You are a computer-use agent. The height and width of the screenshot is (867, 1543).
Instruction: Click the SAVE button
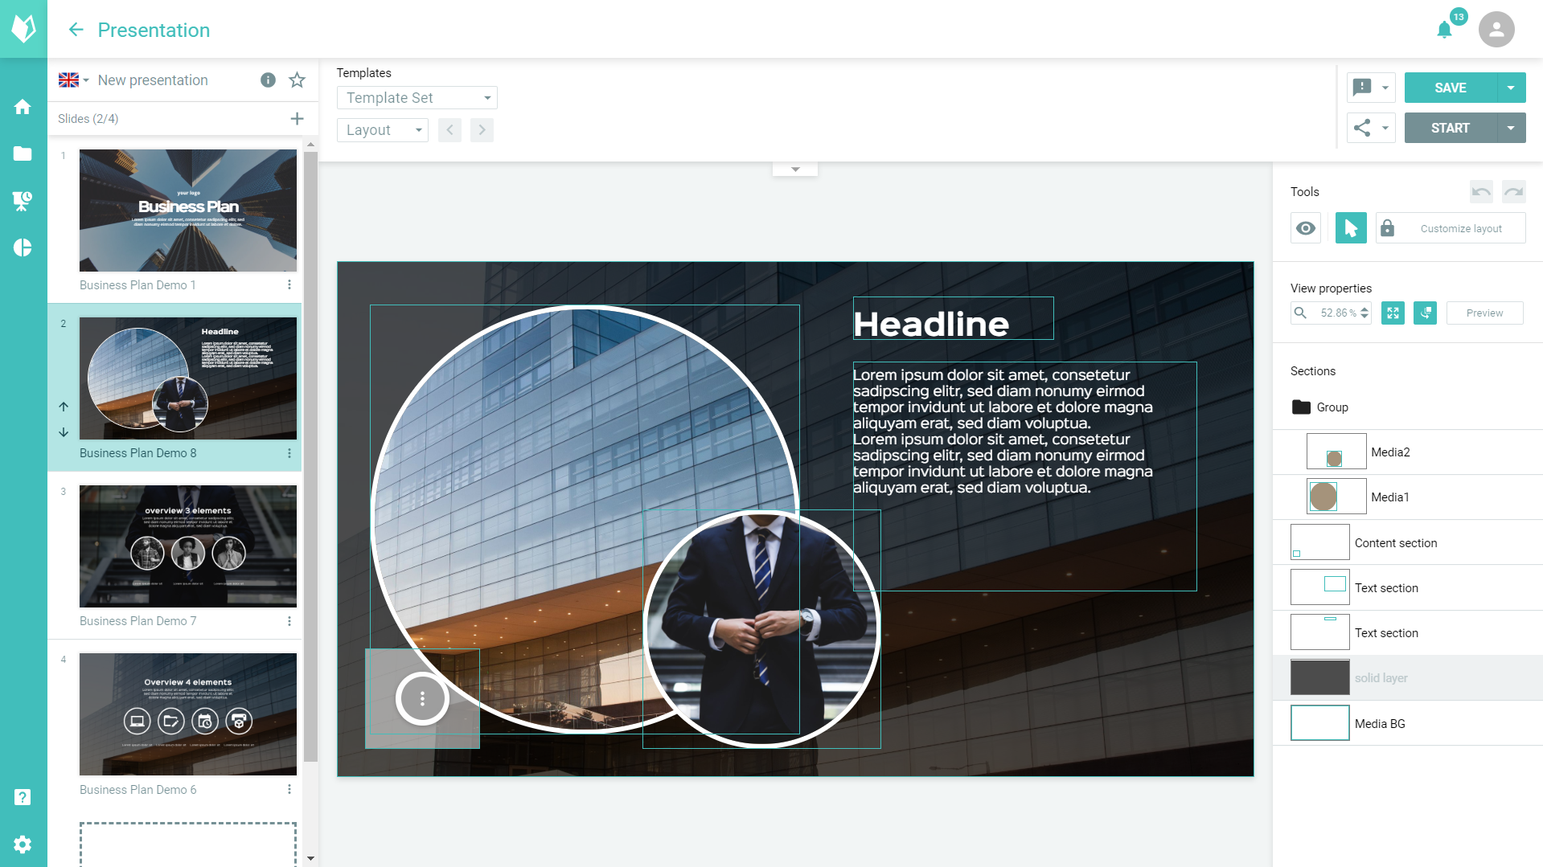[x=1451, y=88]
